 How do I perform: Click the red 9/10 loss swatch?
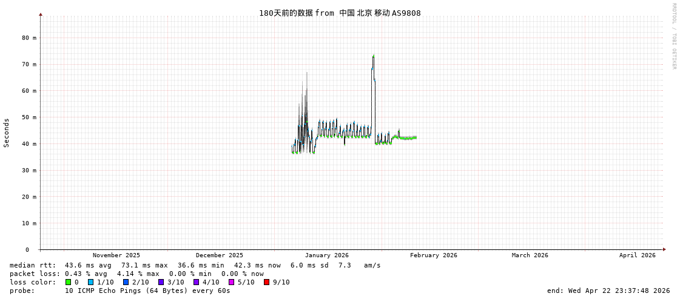(x=266, y=282)
